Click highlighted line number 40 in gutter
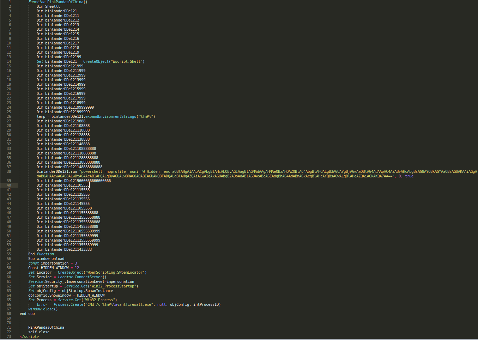 pos(9,185)
